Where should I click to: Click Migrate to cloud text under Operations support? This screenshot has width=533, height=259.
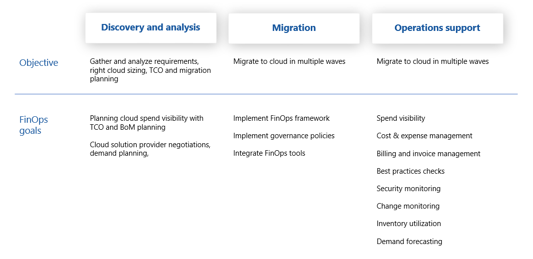click(433, 61)
